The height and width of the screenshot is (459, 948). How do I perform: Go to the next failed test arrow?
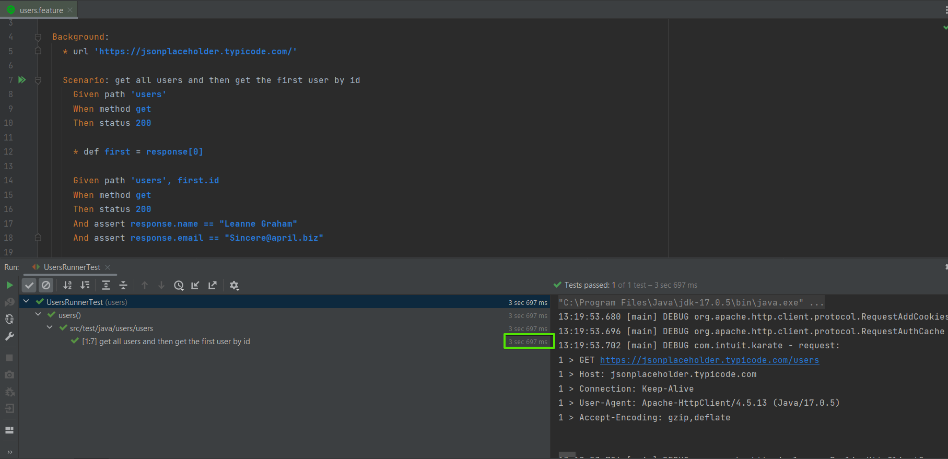pos(161,285)
